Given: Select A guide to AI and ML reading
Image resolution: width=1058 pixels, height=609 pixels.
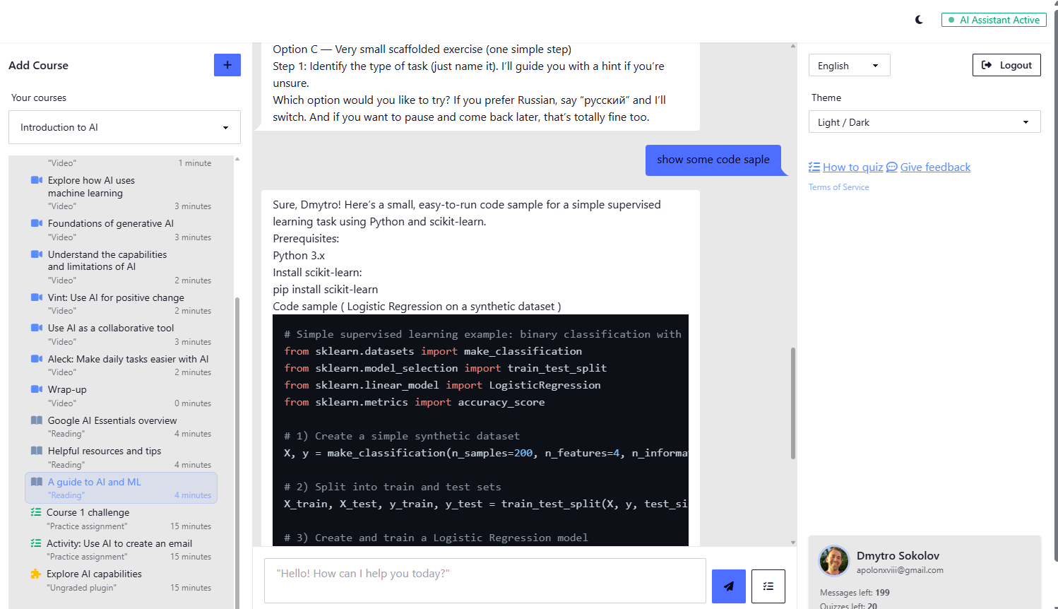Looking at the screenshot, I should coord(95,482).
